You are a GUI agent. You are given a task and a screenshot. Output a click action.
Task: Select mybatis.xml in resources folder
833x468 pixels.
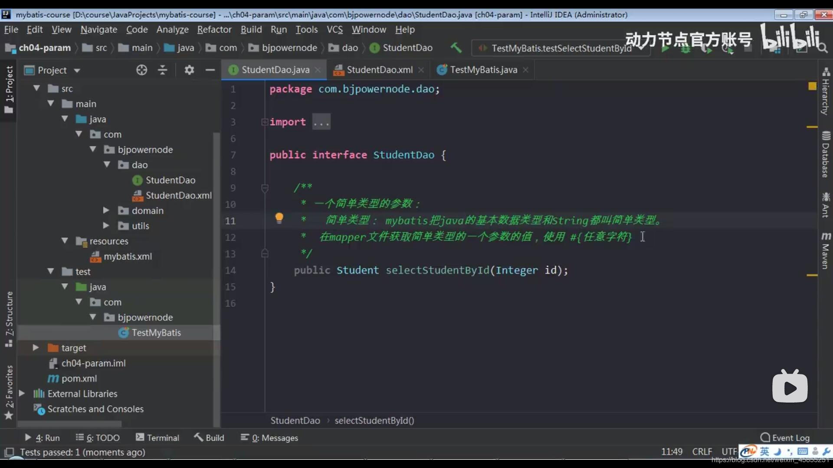(121, 257)
